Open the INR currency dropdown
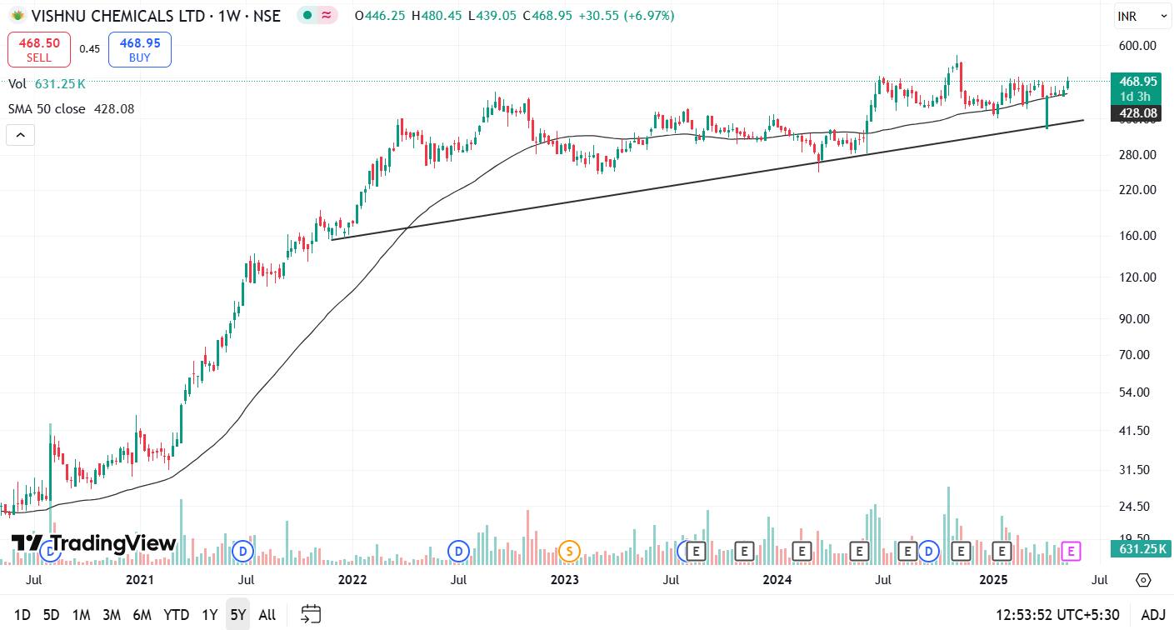 click(x=1143, y=16)
